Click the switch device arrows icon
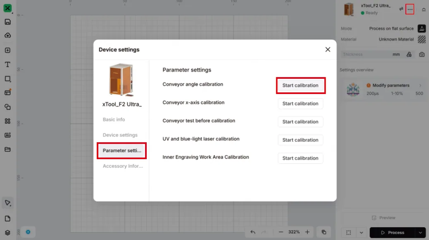The height and width of the screenshot is (240, 429). pyautogui.click(x=401, y=9)
